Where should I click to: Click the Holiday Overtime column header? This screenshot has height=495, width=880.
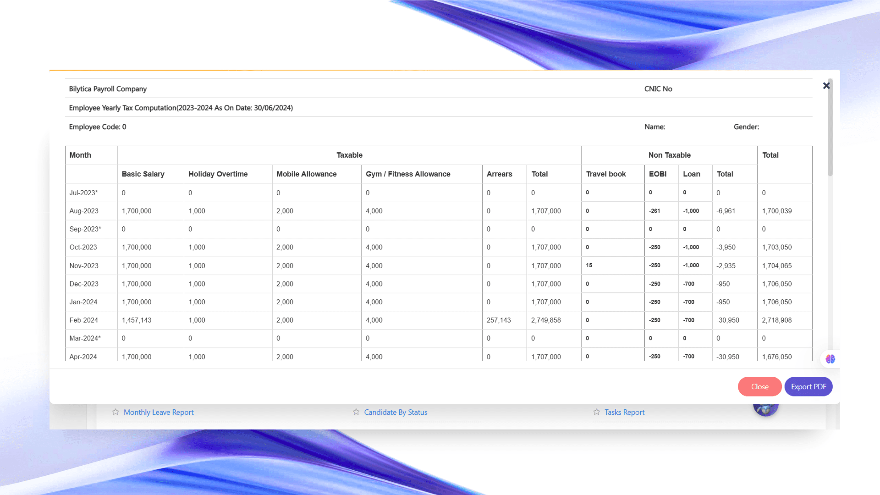[218, 174]
